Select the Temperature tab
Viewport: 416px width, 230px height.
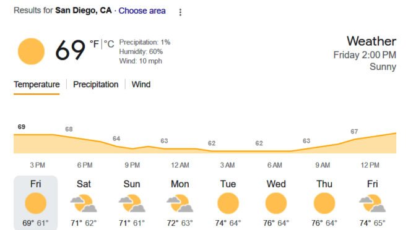(x=37, y=85)
